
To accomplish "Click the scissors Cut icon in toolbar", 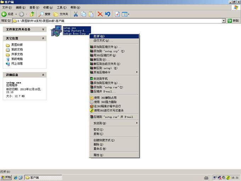I will click(75, 14).
